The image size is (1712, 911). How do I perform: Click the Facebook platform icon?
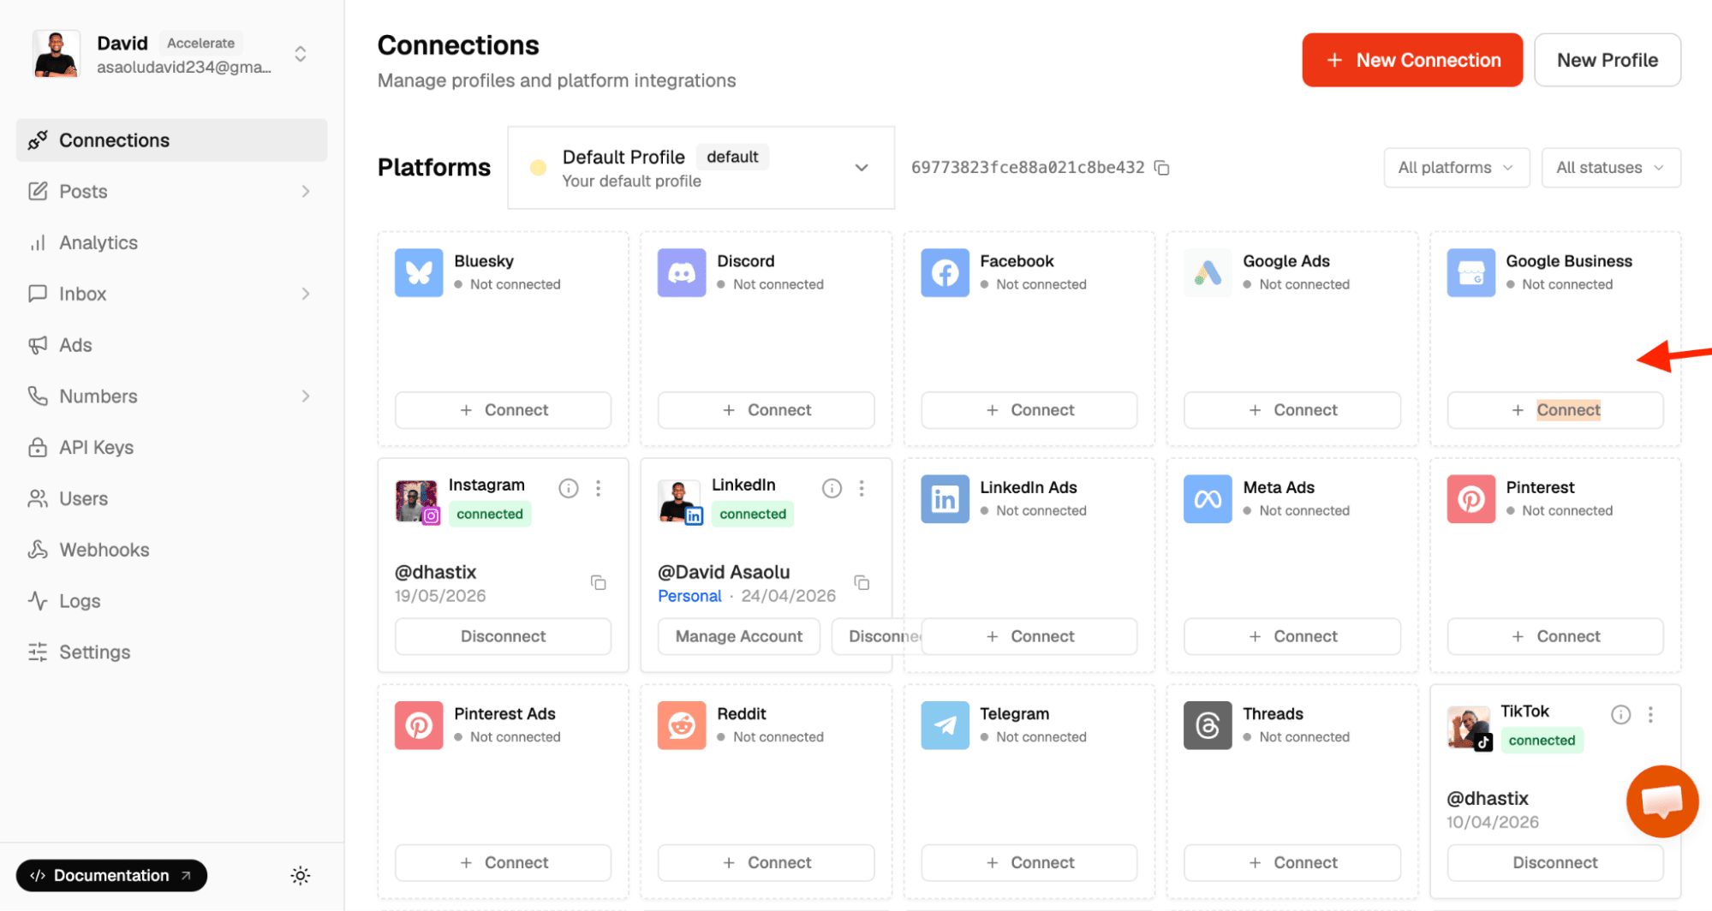pyautogui.click(x=945, y=272)
